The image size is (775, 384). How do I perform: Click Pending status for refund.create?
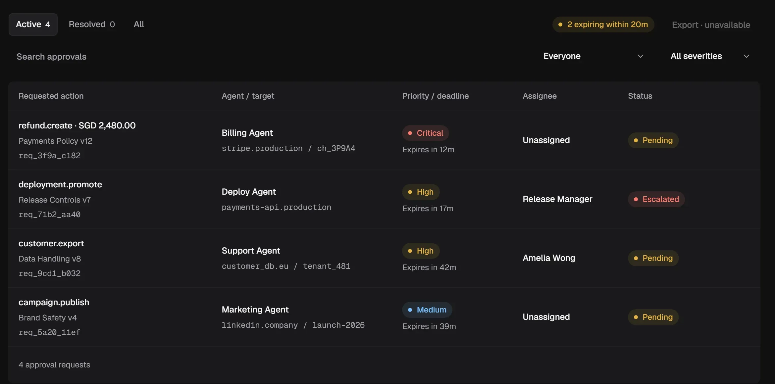point(653,140)
